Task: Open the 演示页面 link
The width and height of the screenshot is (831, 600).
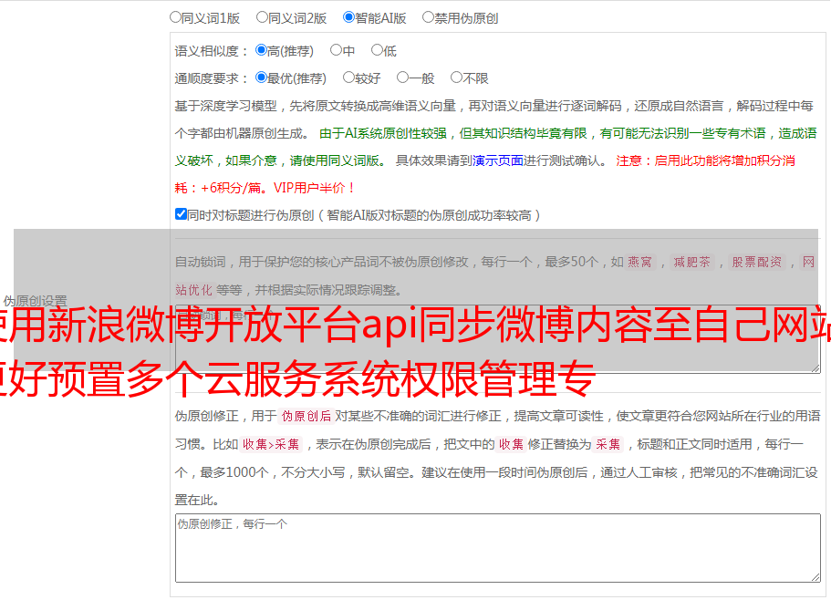Action: pyautogui.click(x=497, y=160)
